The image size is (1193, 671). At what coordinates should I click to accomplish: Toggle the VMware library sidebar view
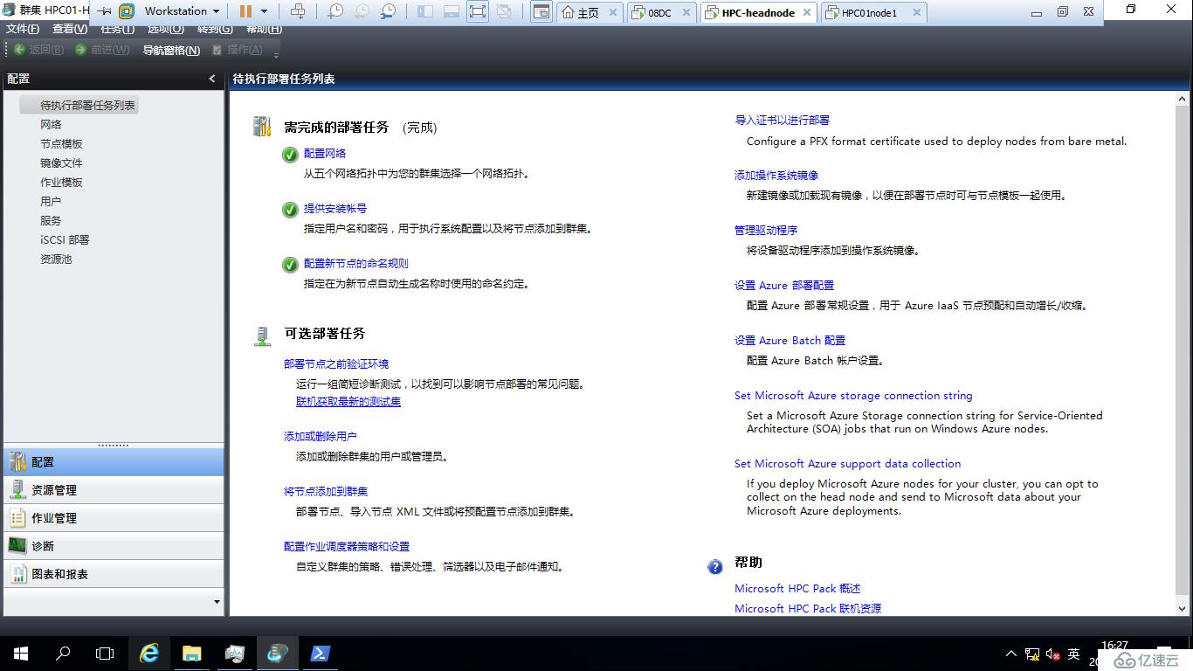[425, 11]
